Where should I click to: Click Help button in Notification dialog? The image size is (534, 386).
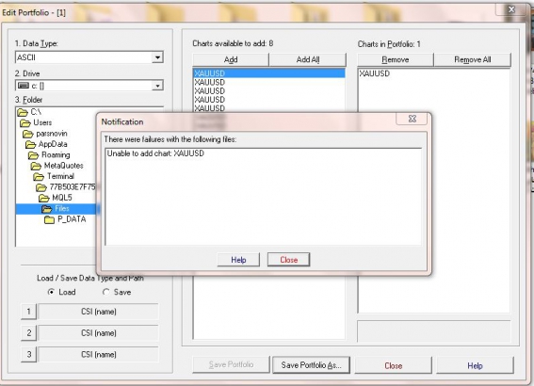point(238,260)
